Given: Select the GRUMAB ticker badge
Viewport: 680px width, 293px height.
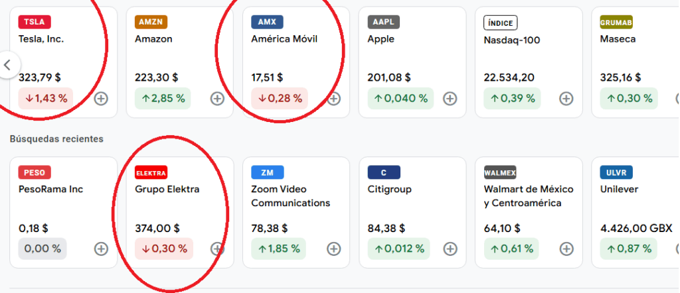Looking at the screenshot, I should [x=616, y=22].
